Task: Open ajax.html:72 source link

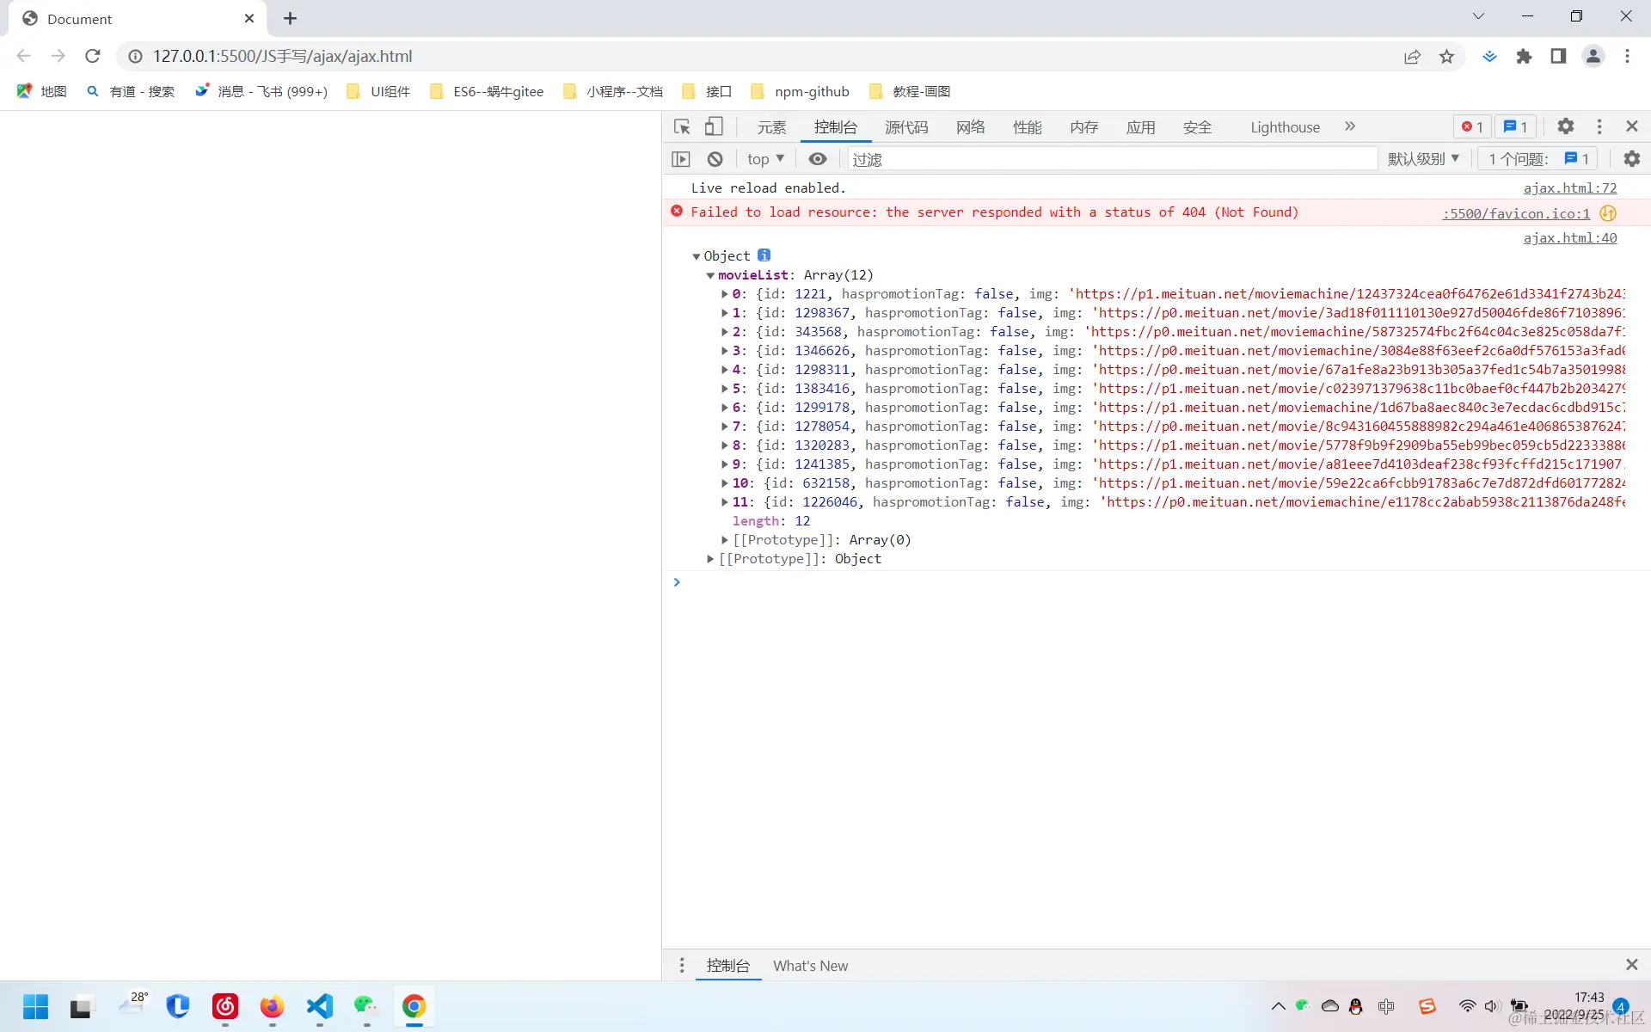Action: click(1569, 188)
